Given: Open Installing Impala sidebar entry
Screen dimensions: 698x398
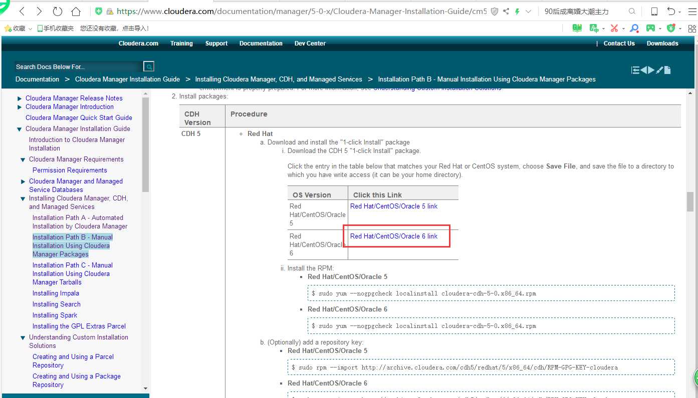Looking at the screenshot, I should [x=56, y=293].
